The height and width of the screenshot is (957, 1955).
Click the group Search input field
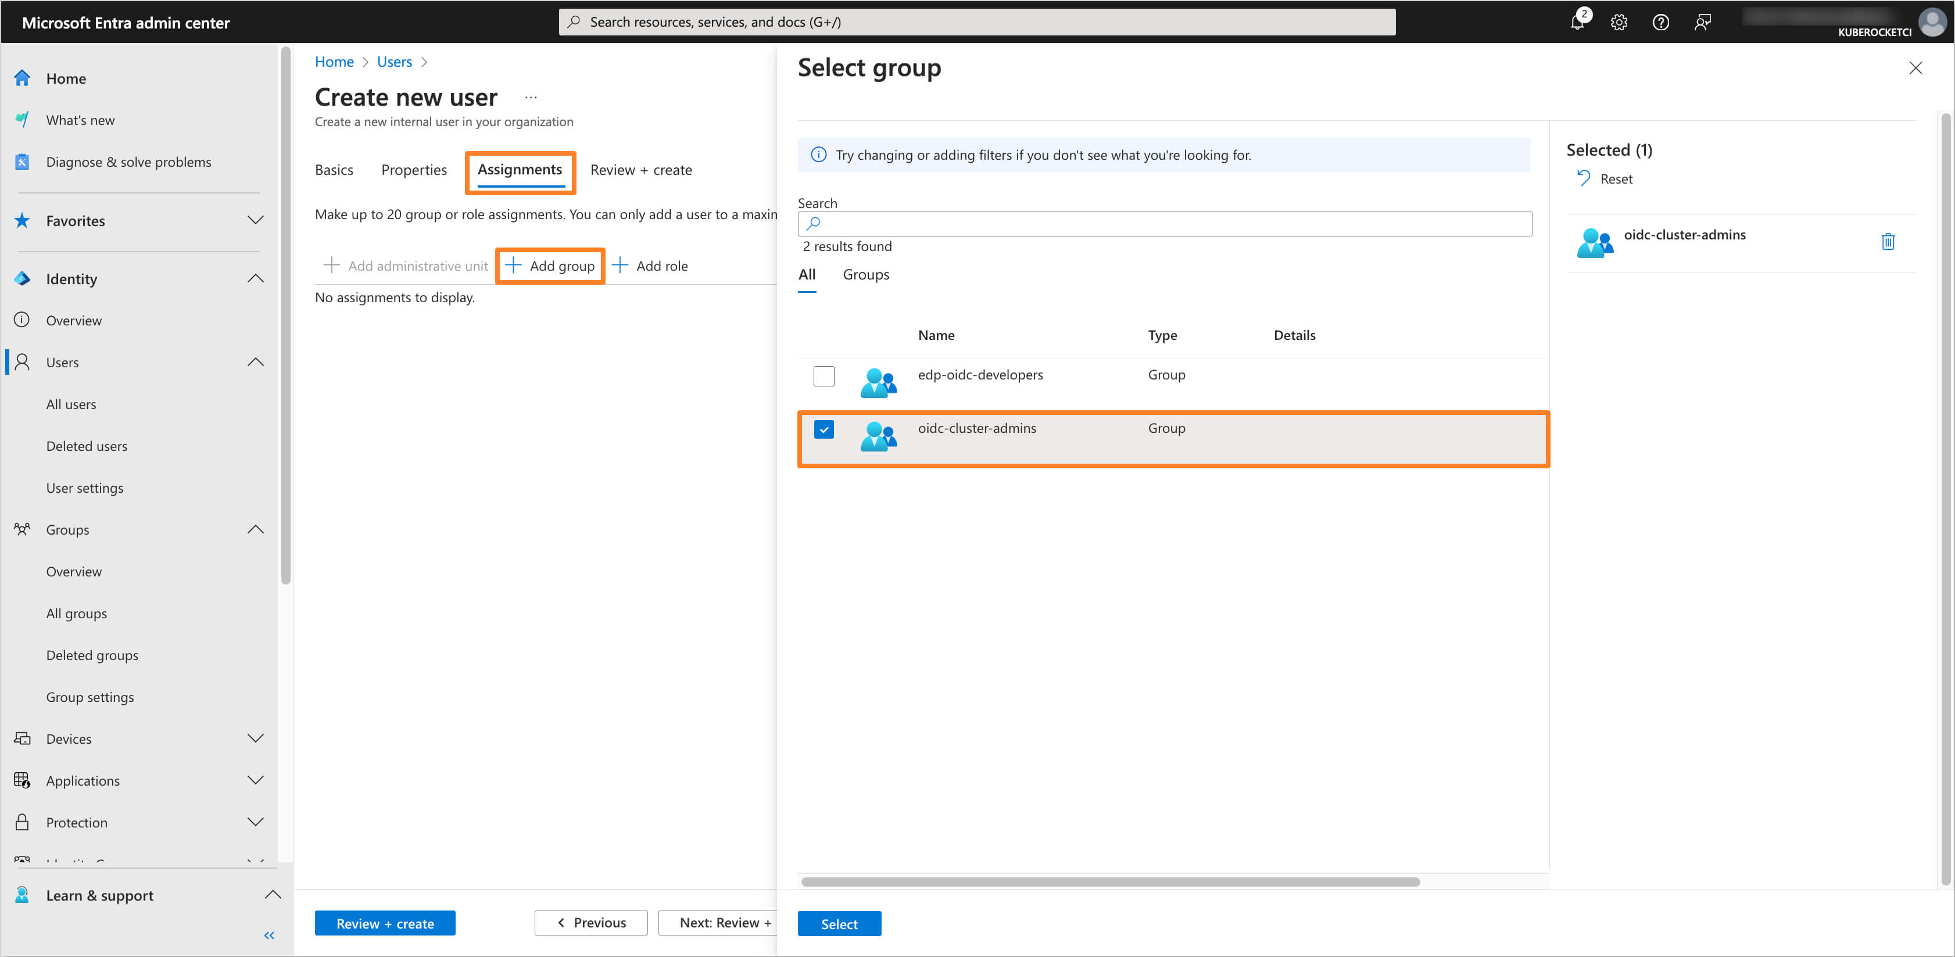1164,224
